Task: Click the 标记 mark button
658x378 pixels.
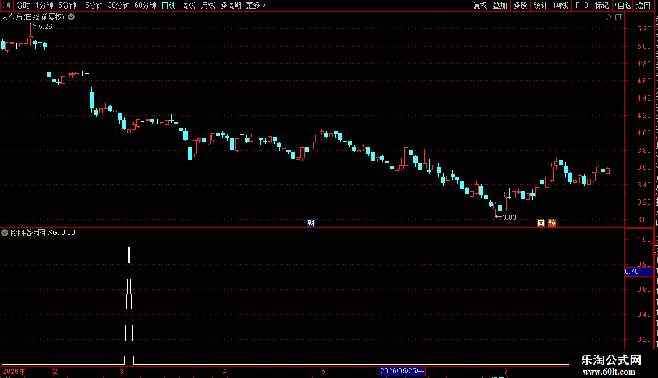Action: tap(602, 5)
